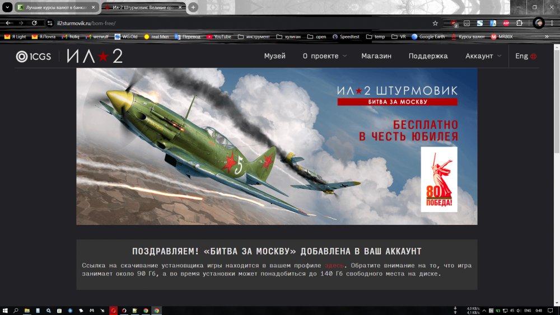560x315 pixels.
Task: Expand the Аккаунт dropdown menu
Action: pyautogui.click(x=483, y=56)
